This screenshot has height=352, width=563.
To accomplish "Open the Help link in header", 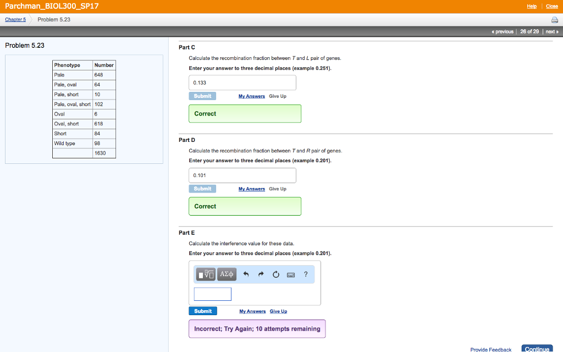I will tap(532, 6).
